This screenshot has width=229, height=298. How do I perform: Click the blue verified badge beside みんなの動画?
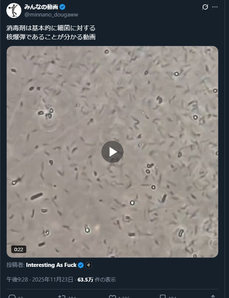point(62,7)
